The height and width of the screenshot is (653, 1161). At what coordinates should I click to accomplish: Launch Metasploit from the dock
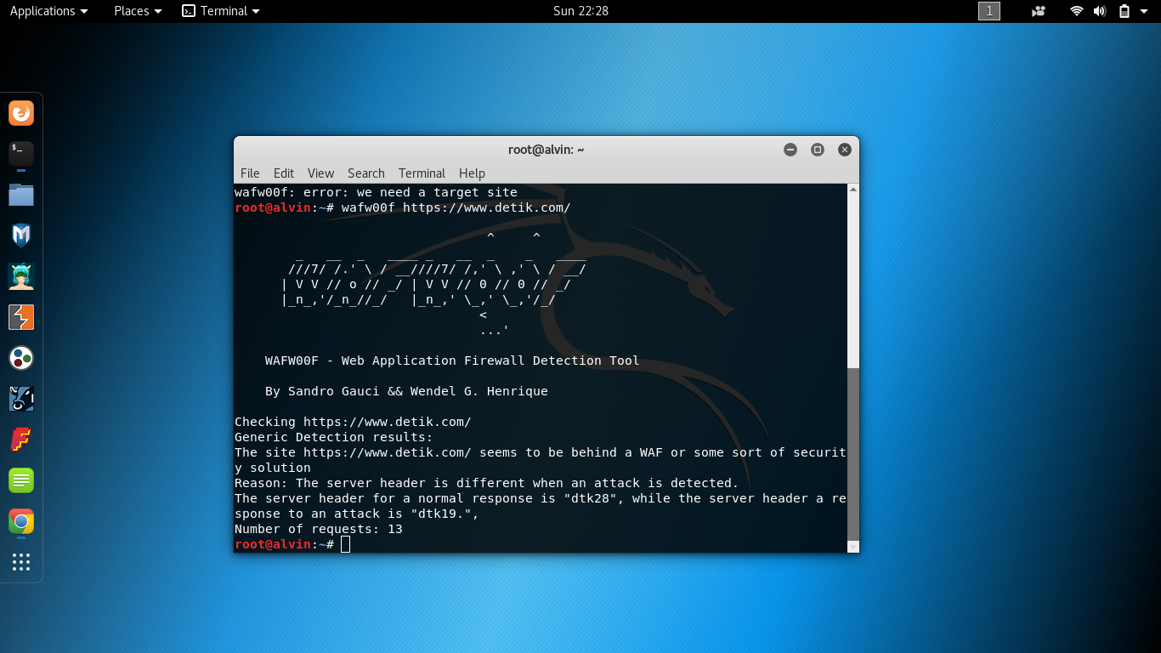click(21, 236)
